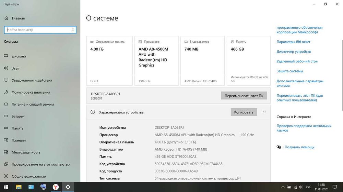This screenshot has height=192, width=343.
Task: Open the Windows Start button
Action: coord(6,187)
